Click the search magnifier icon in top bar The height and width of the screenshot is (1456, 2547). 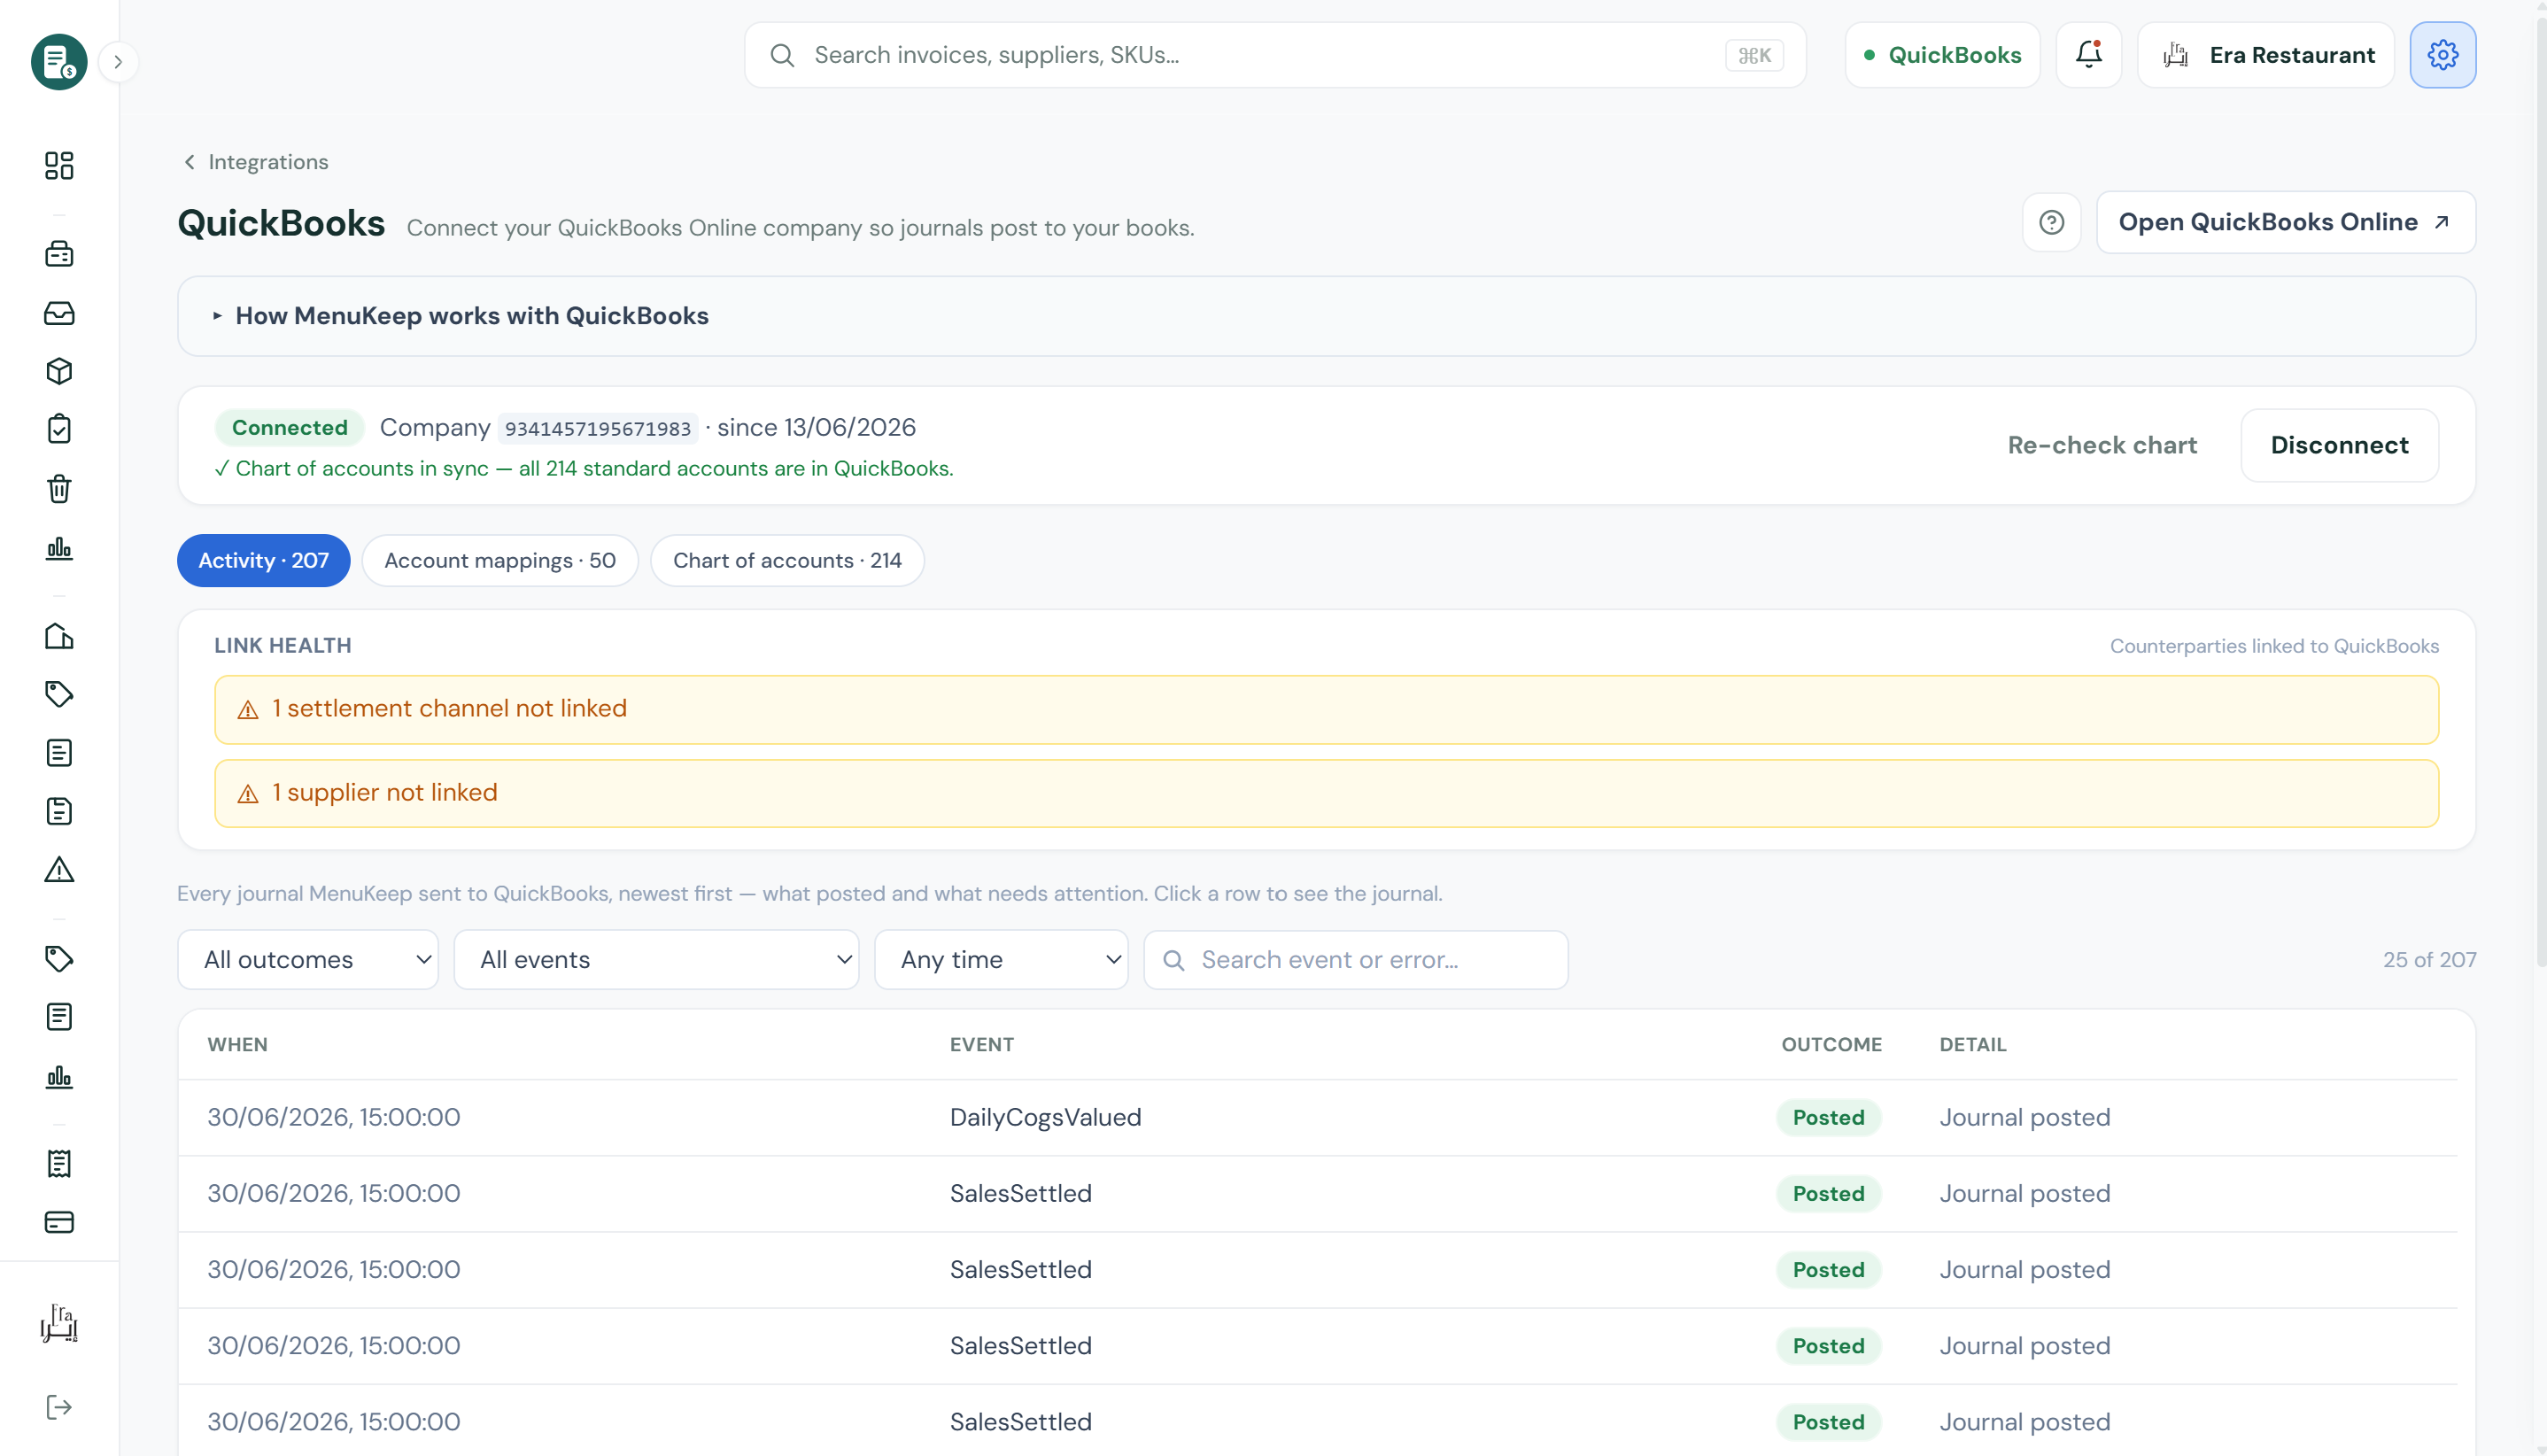[782, 55]
